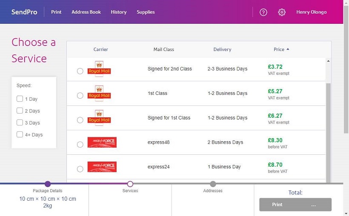The height and width of the screenshot is (216, 349).
Task: Sort by the Delivery column header
Action: (222, 49)
